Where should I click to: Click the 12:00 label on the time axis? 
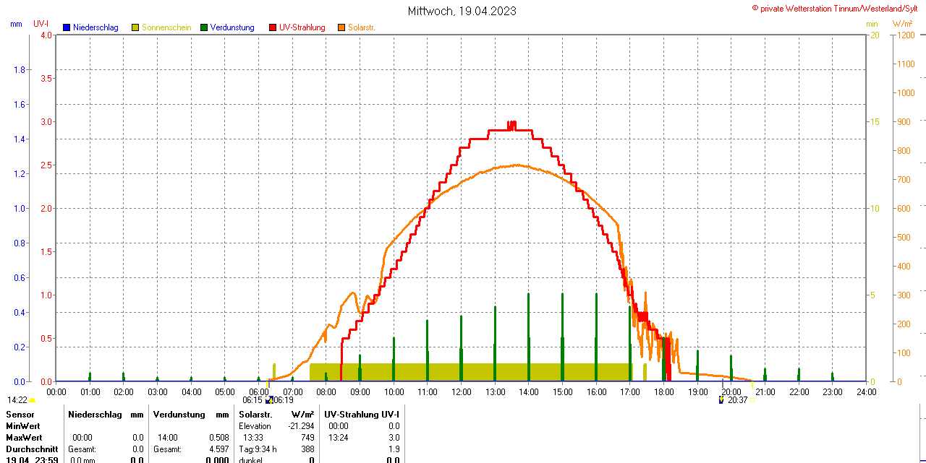click(461, 392)
